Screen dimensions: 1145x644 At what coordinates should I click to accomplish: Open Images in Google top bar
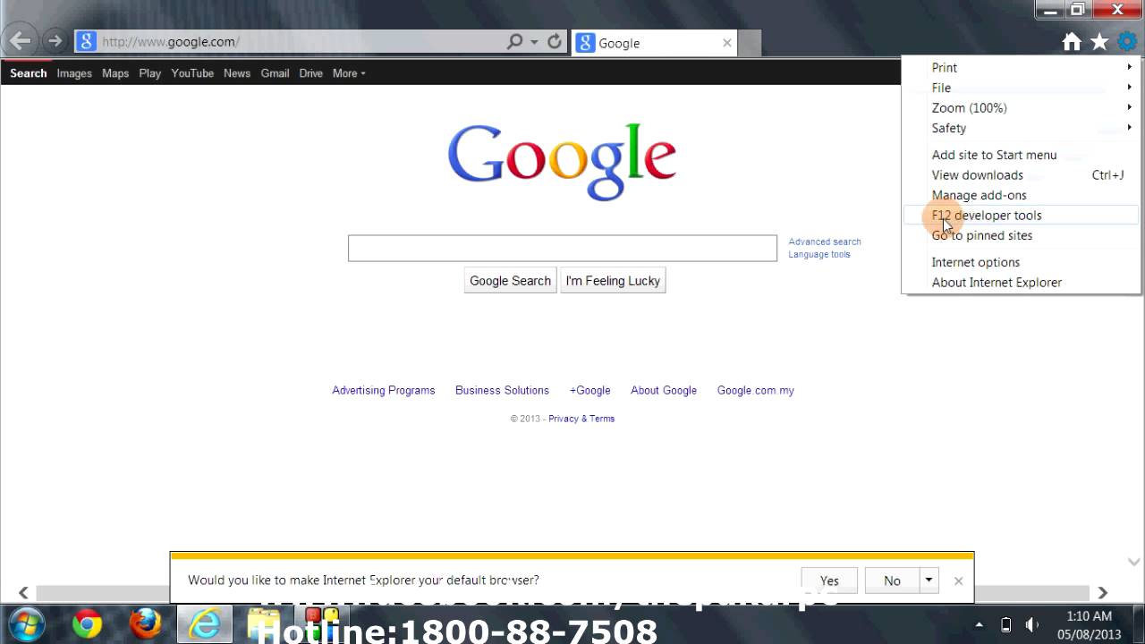[74, 73]
